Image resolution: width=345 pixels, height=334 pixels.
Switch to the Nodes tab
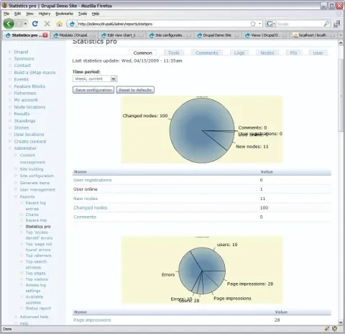point(267,53)
